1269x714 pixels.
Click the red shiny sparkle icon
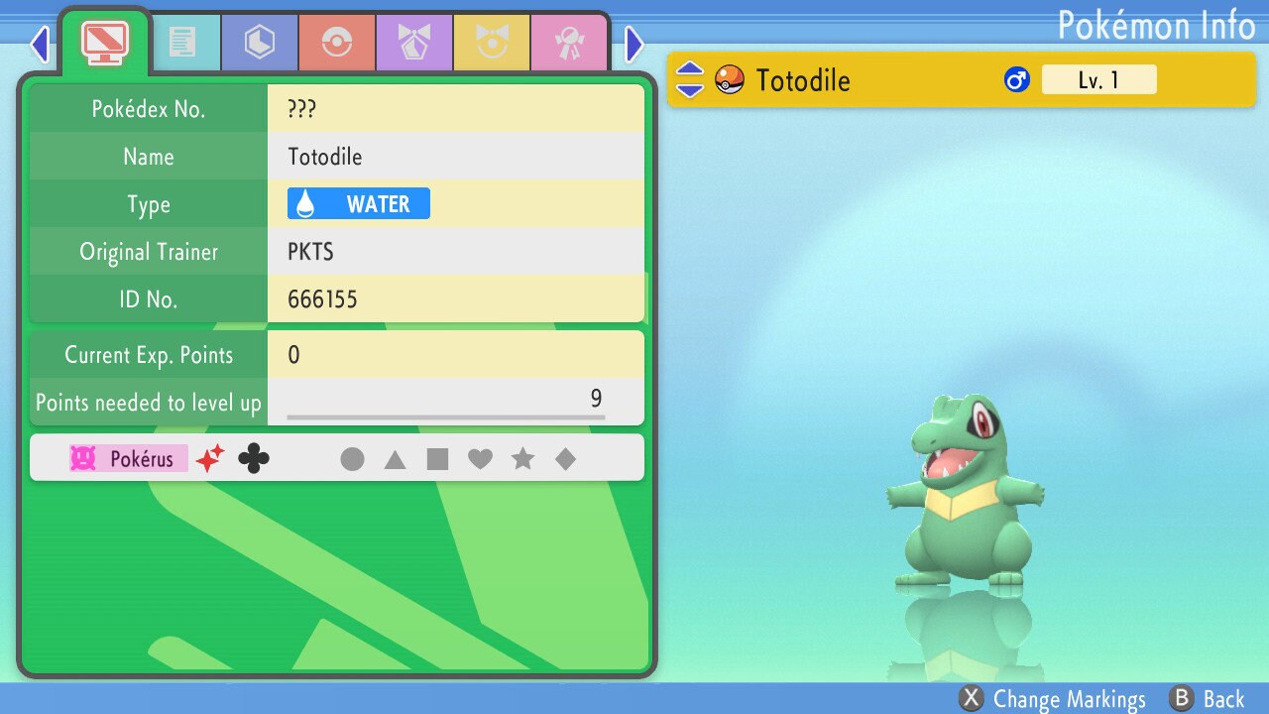coord(209,458)
